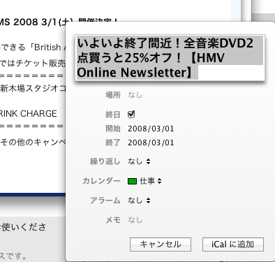275x262 pixels.
Task: Click 'その他のキャンペ' text in the mail window
Action: [x=33, y=142]
